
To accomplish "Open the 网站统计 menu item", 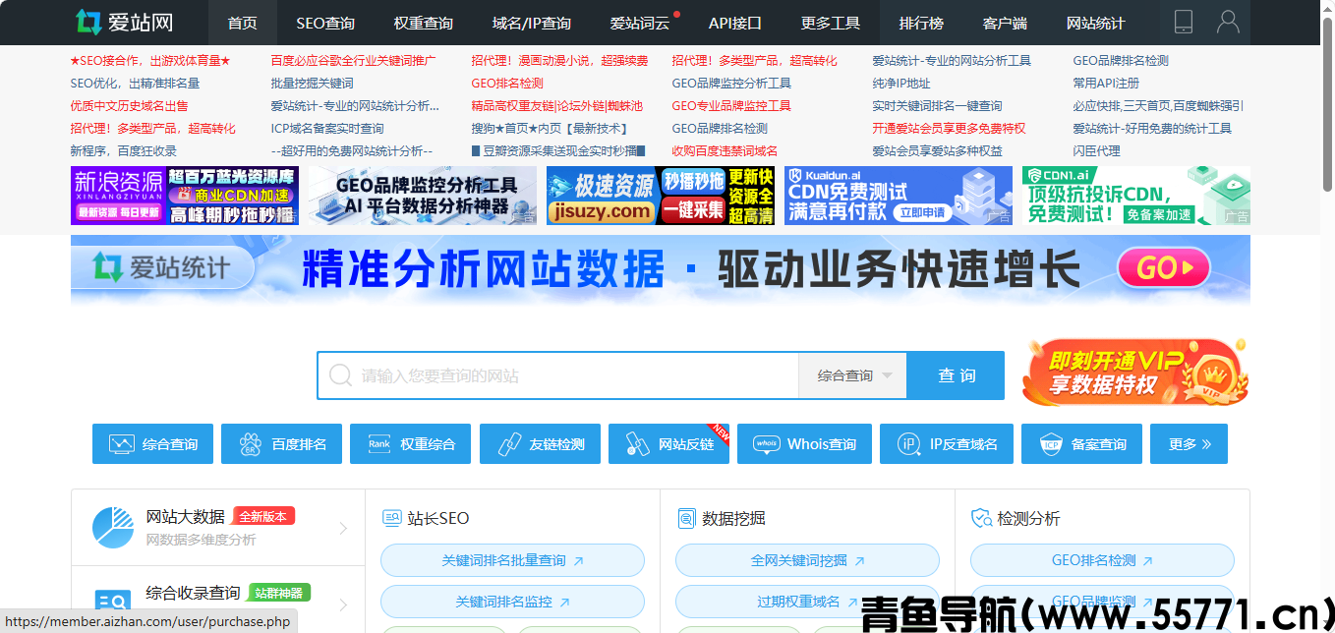I will pos(1096,23).
